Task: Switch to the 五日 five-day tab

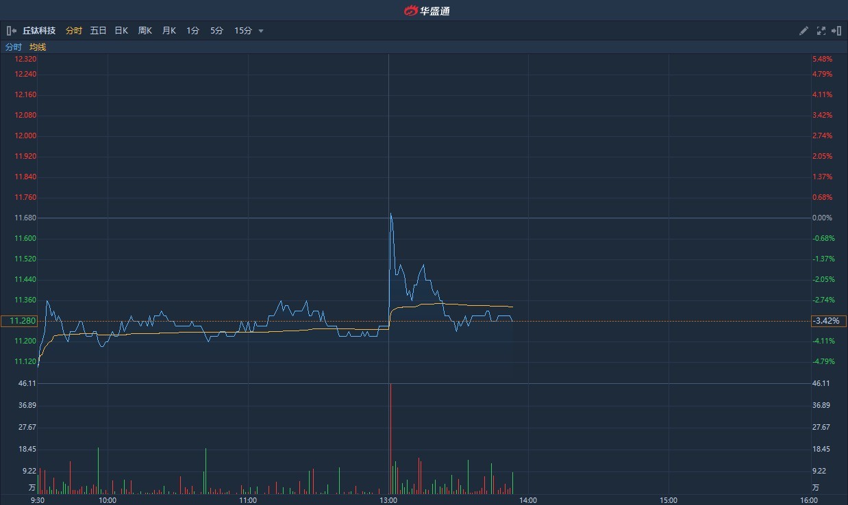Action: click(x=98, y=31)
